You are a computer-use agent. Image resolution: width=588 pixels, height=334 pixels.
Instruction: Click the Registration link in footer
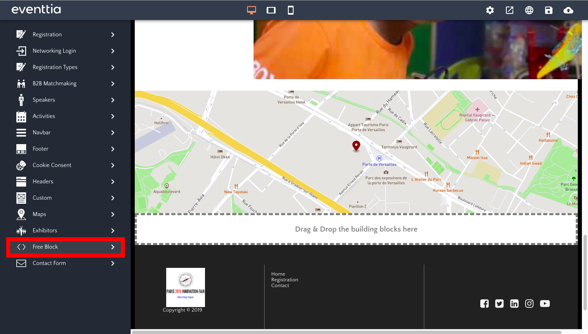pyautogui.click(x=285, y=280)
